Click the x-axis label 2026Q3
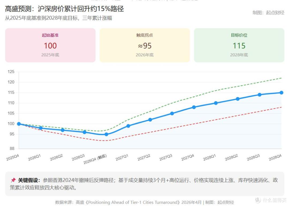Image resolution: width=289 pixels, height=206 pixels. (x=78, y=158)
